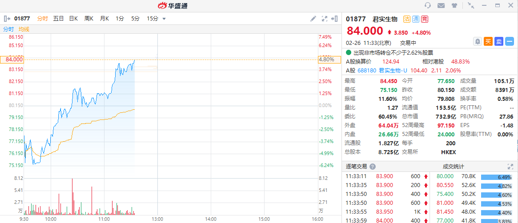Collapse the right quote panel icon
Viewport: 518px width, 223px height.
[x=334, y=19]
